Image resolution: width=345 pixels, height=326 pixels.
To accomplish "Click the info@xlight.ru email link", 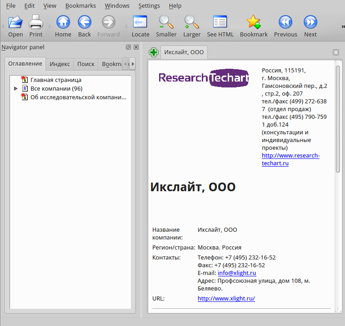I will pyautogui.click(x=237, y=273).
